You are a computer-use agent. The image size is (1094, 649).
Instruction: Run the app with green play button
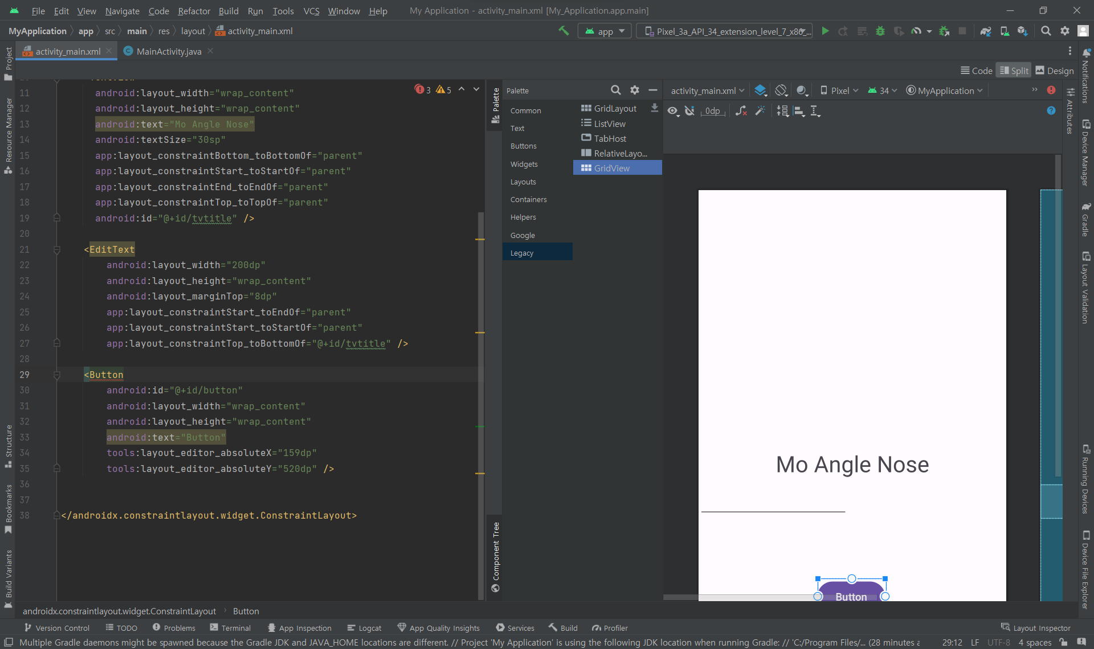coord(825,31)
